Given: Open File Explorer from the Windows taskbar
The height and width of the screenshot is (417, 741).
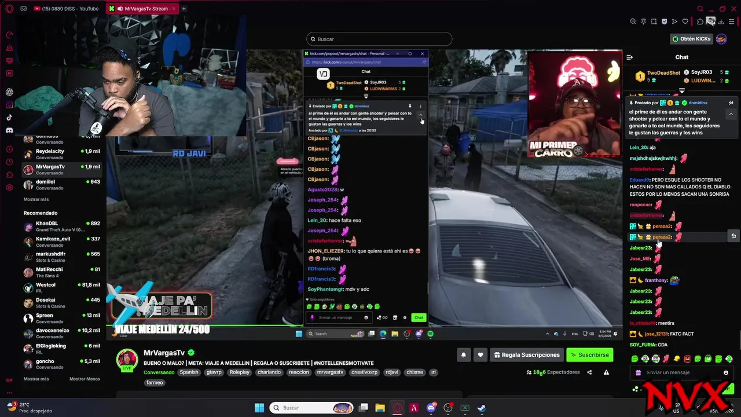Looking at the screenshot, I should pos(380,408).
